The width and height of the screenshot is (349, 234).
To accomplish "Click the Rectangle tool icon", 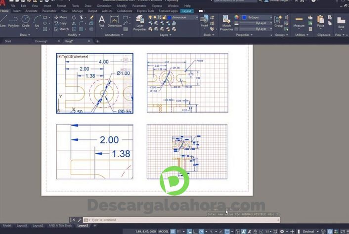I will [x=45, y=17].
